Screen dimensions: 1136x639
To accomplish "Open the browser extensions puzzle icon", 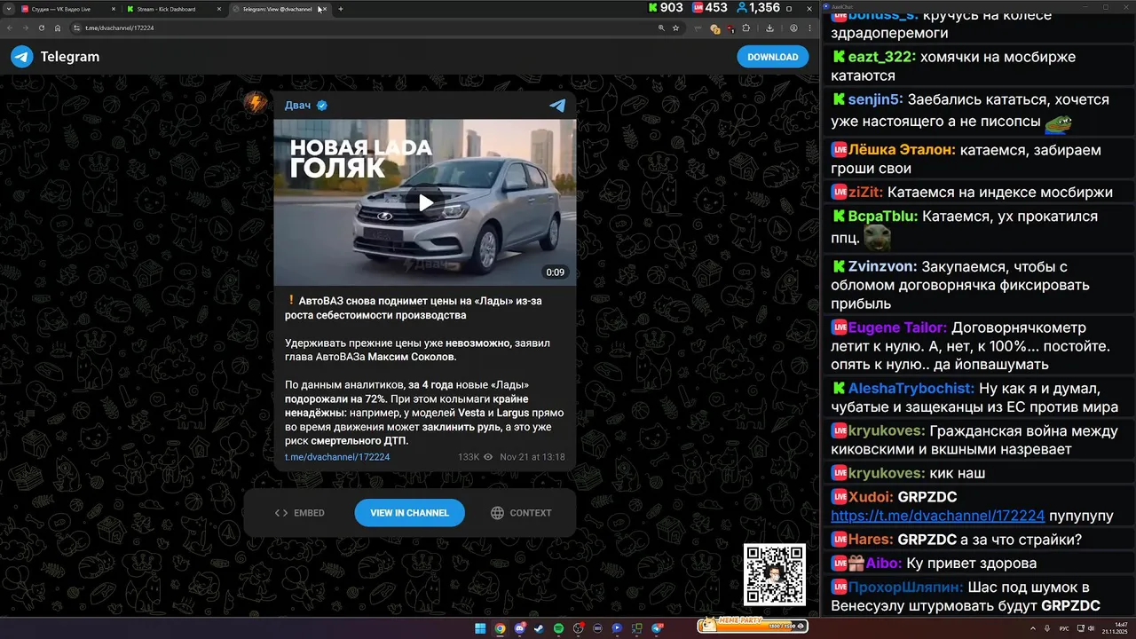I will pos(746,28).
